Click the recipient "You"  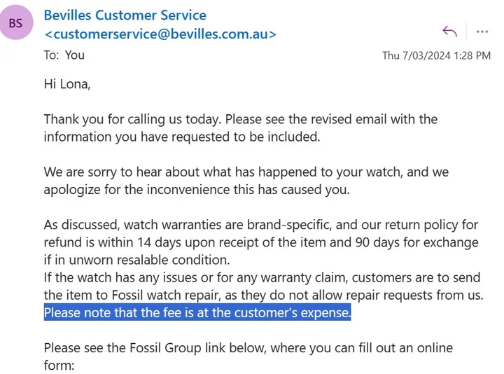click(75, 55)
